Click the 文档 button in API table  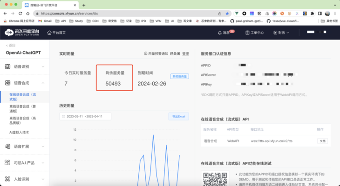click(x=322, y=141)
